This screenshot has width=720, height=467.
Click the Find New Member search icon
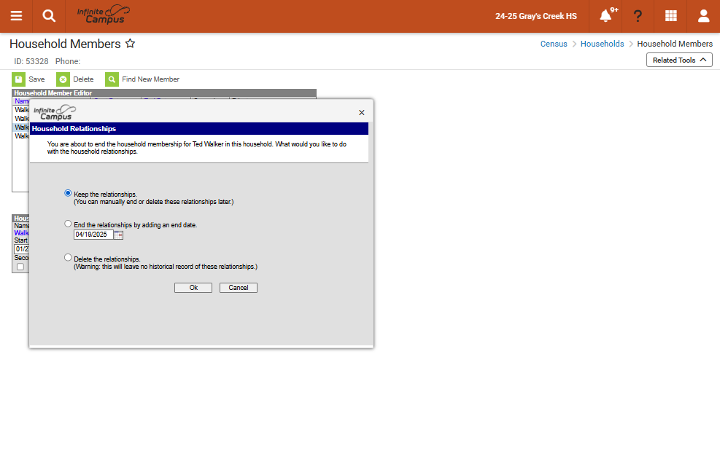tap(112, 79)
